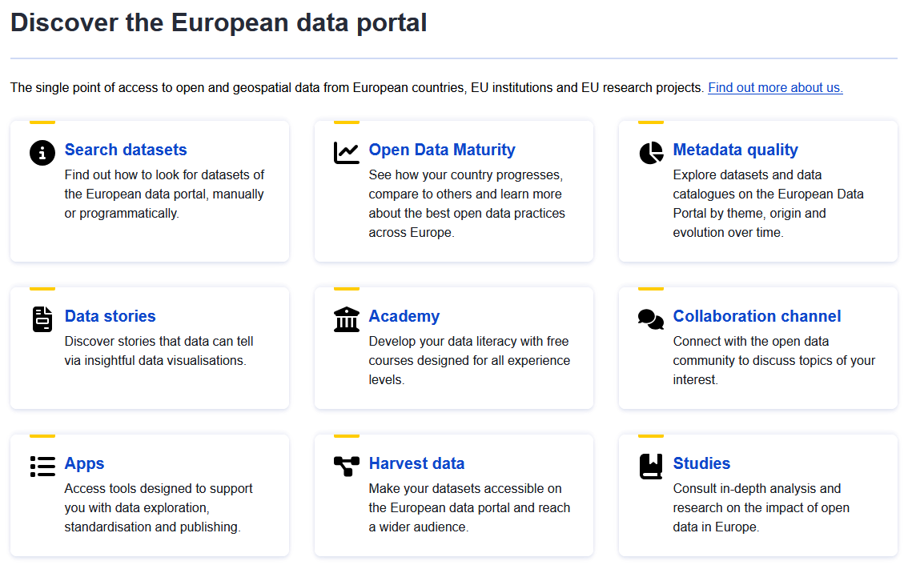Open the Data stories heading link

[x=110, y=316]
